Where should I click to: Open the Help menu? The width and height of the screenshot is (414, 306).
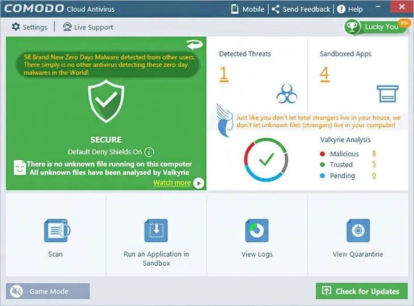pyautogui.click(x=355, y=9)
